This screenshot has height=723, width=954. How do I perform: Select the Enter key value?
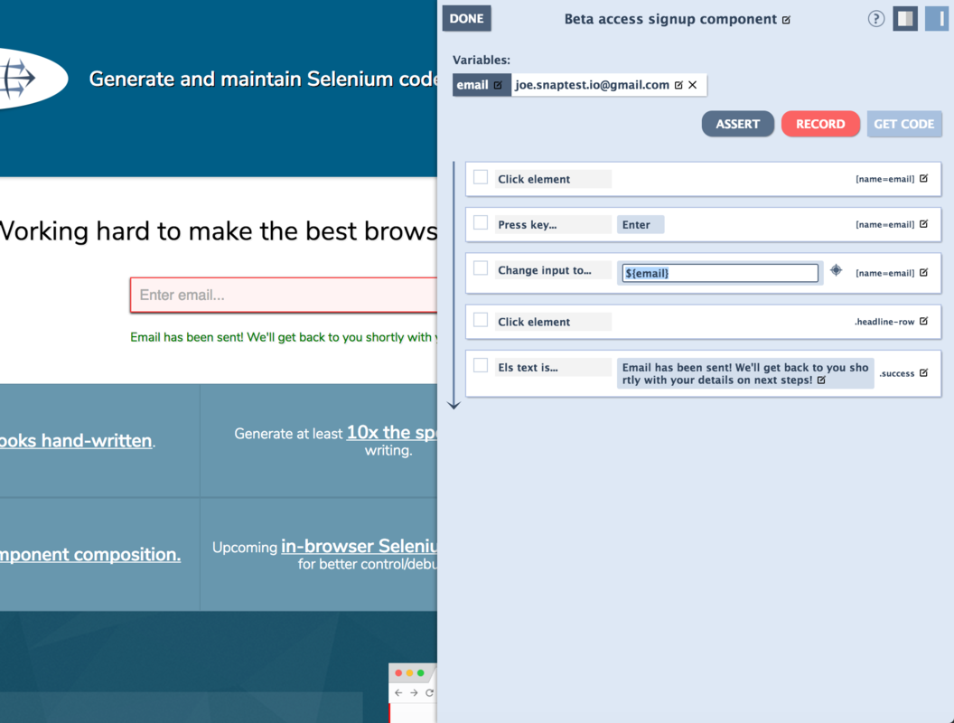[640, 224]
